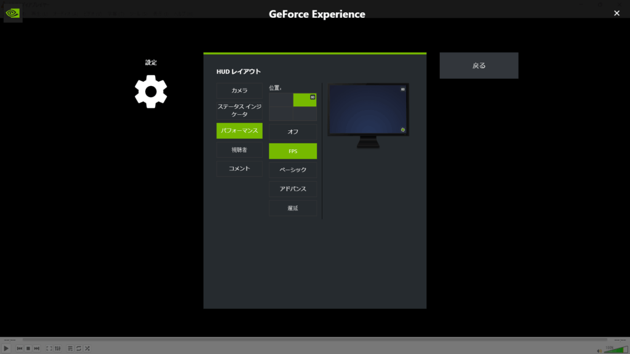This screenshot has height=354, width=630.
Task: Choose the アドバンス performance overlay mode
Action: click(292, 189)
